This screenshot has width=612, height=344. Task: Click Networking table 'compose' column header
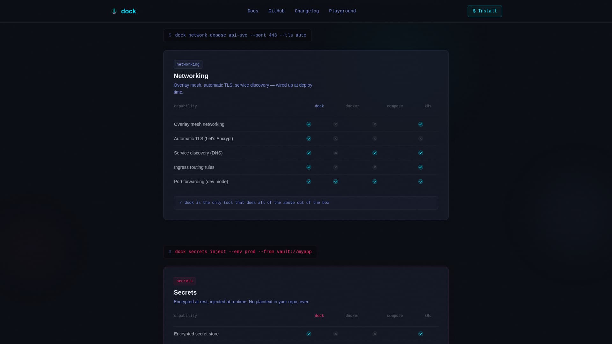[x=395, y=106]
